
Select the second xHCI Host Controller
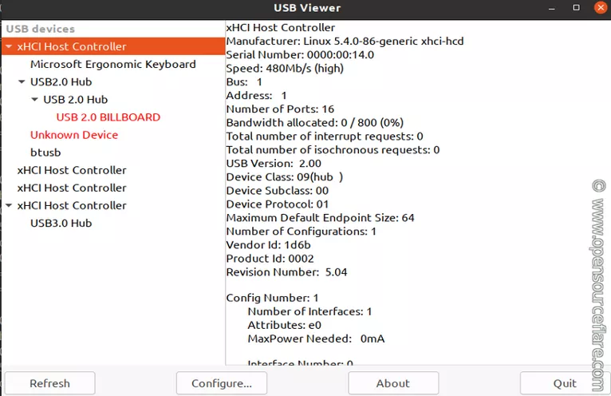point(72,170)
